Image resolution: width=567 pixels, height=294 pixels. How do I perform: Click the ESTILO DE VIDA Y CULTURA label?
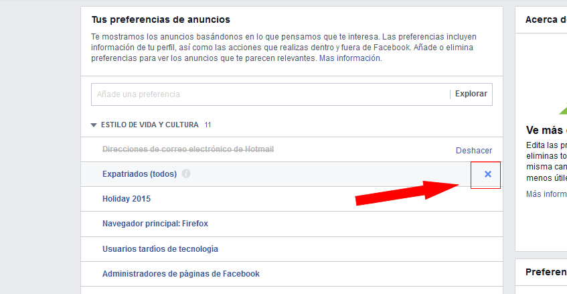pyautogui.click(x=150, y=125)
